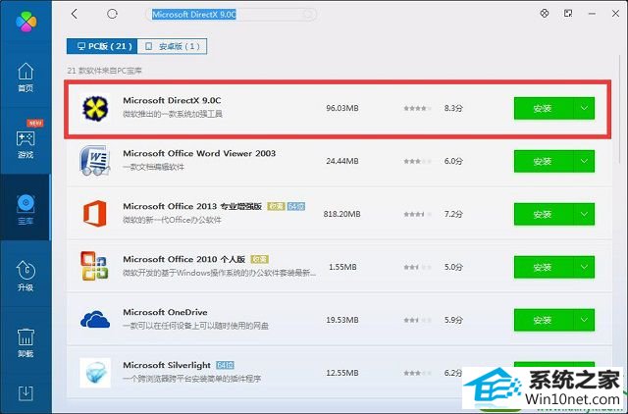
Task: Click the 21 款软件来自PC宝库 result count text
Action: (105, 71)
